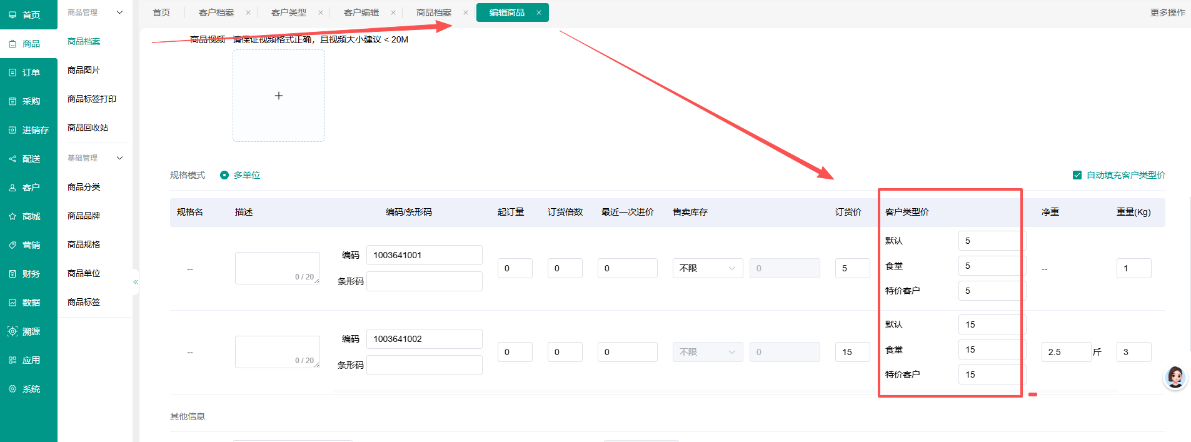Click the plus icon to upload product video

click(279, 96)
